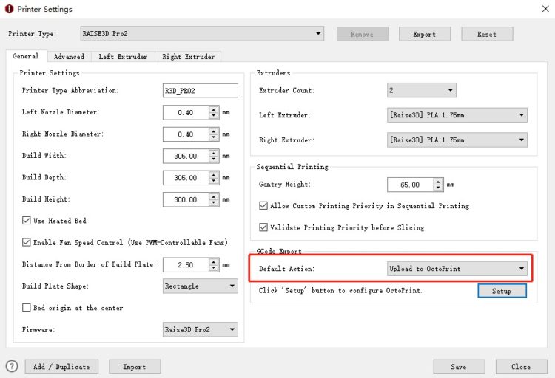
Task: Toggle Use Heated Bed checkbox
Action: (x=27, y=221)
